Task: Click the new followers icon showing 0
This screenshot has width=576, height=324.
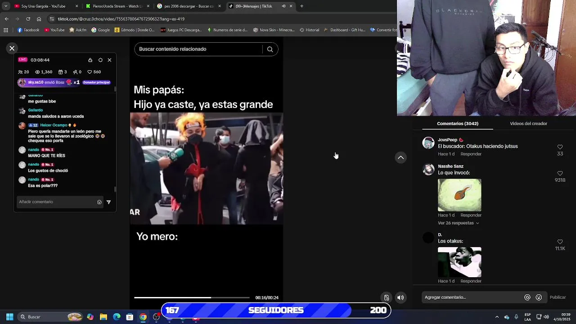Action: point(75,72)
